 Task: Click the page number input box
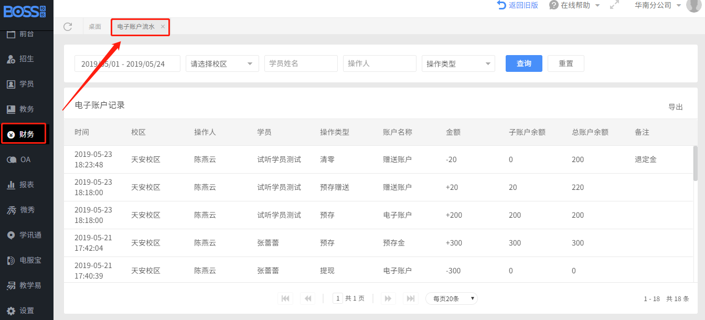338,298
